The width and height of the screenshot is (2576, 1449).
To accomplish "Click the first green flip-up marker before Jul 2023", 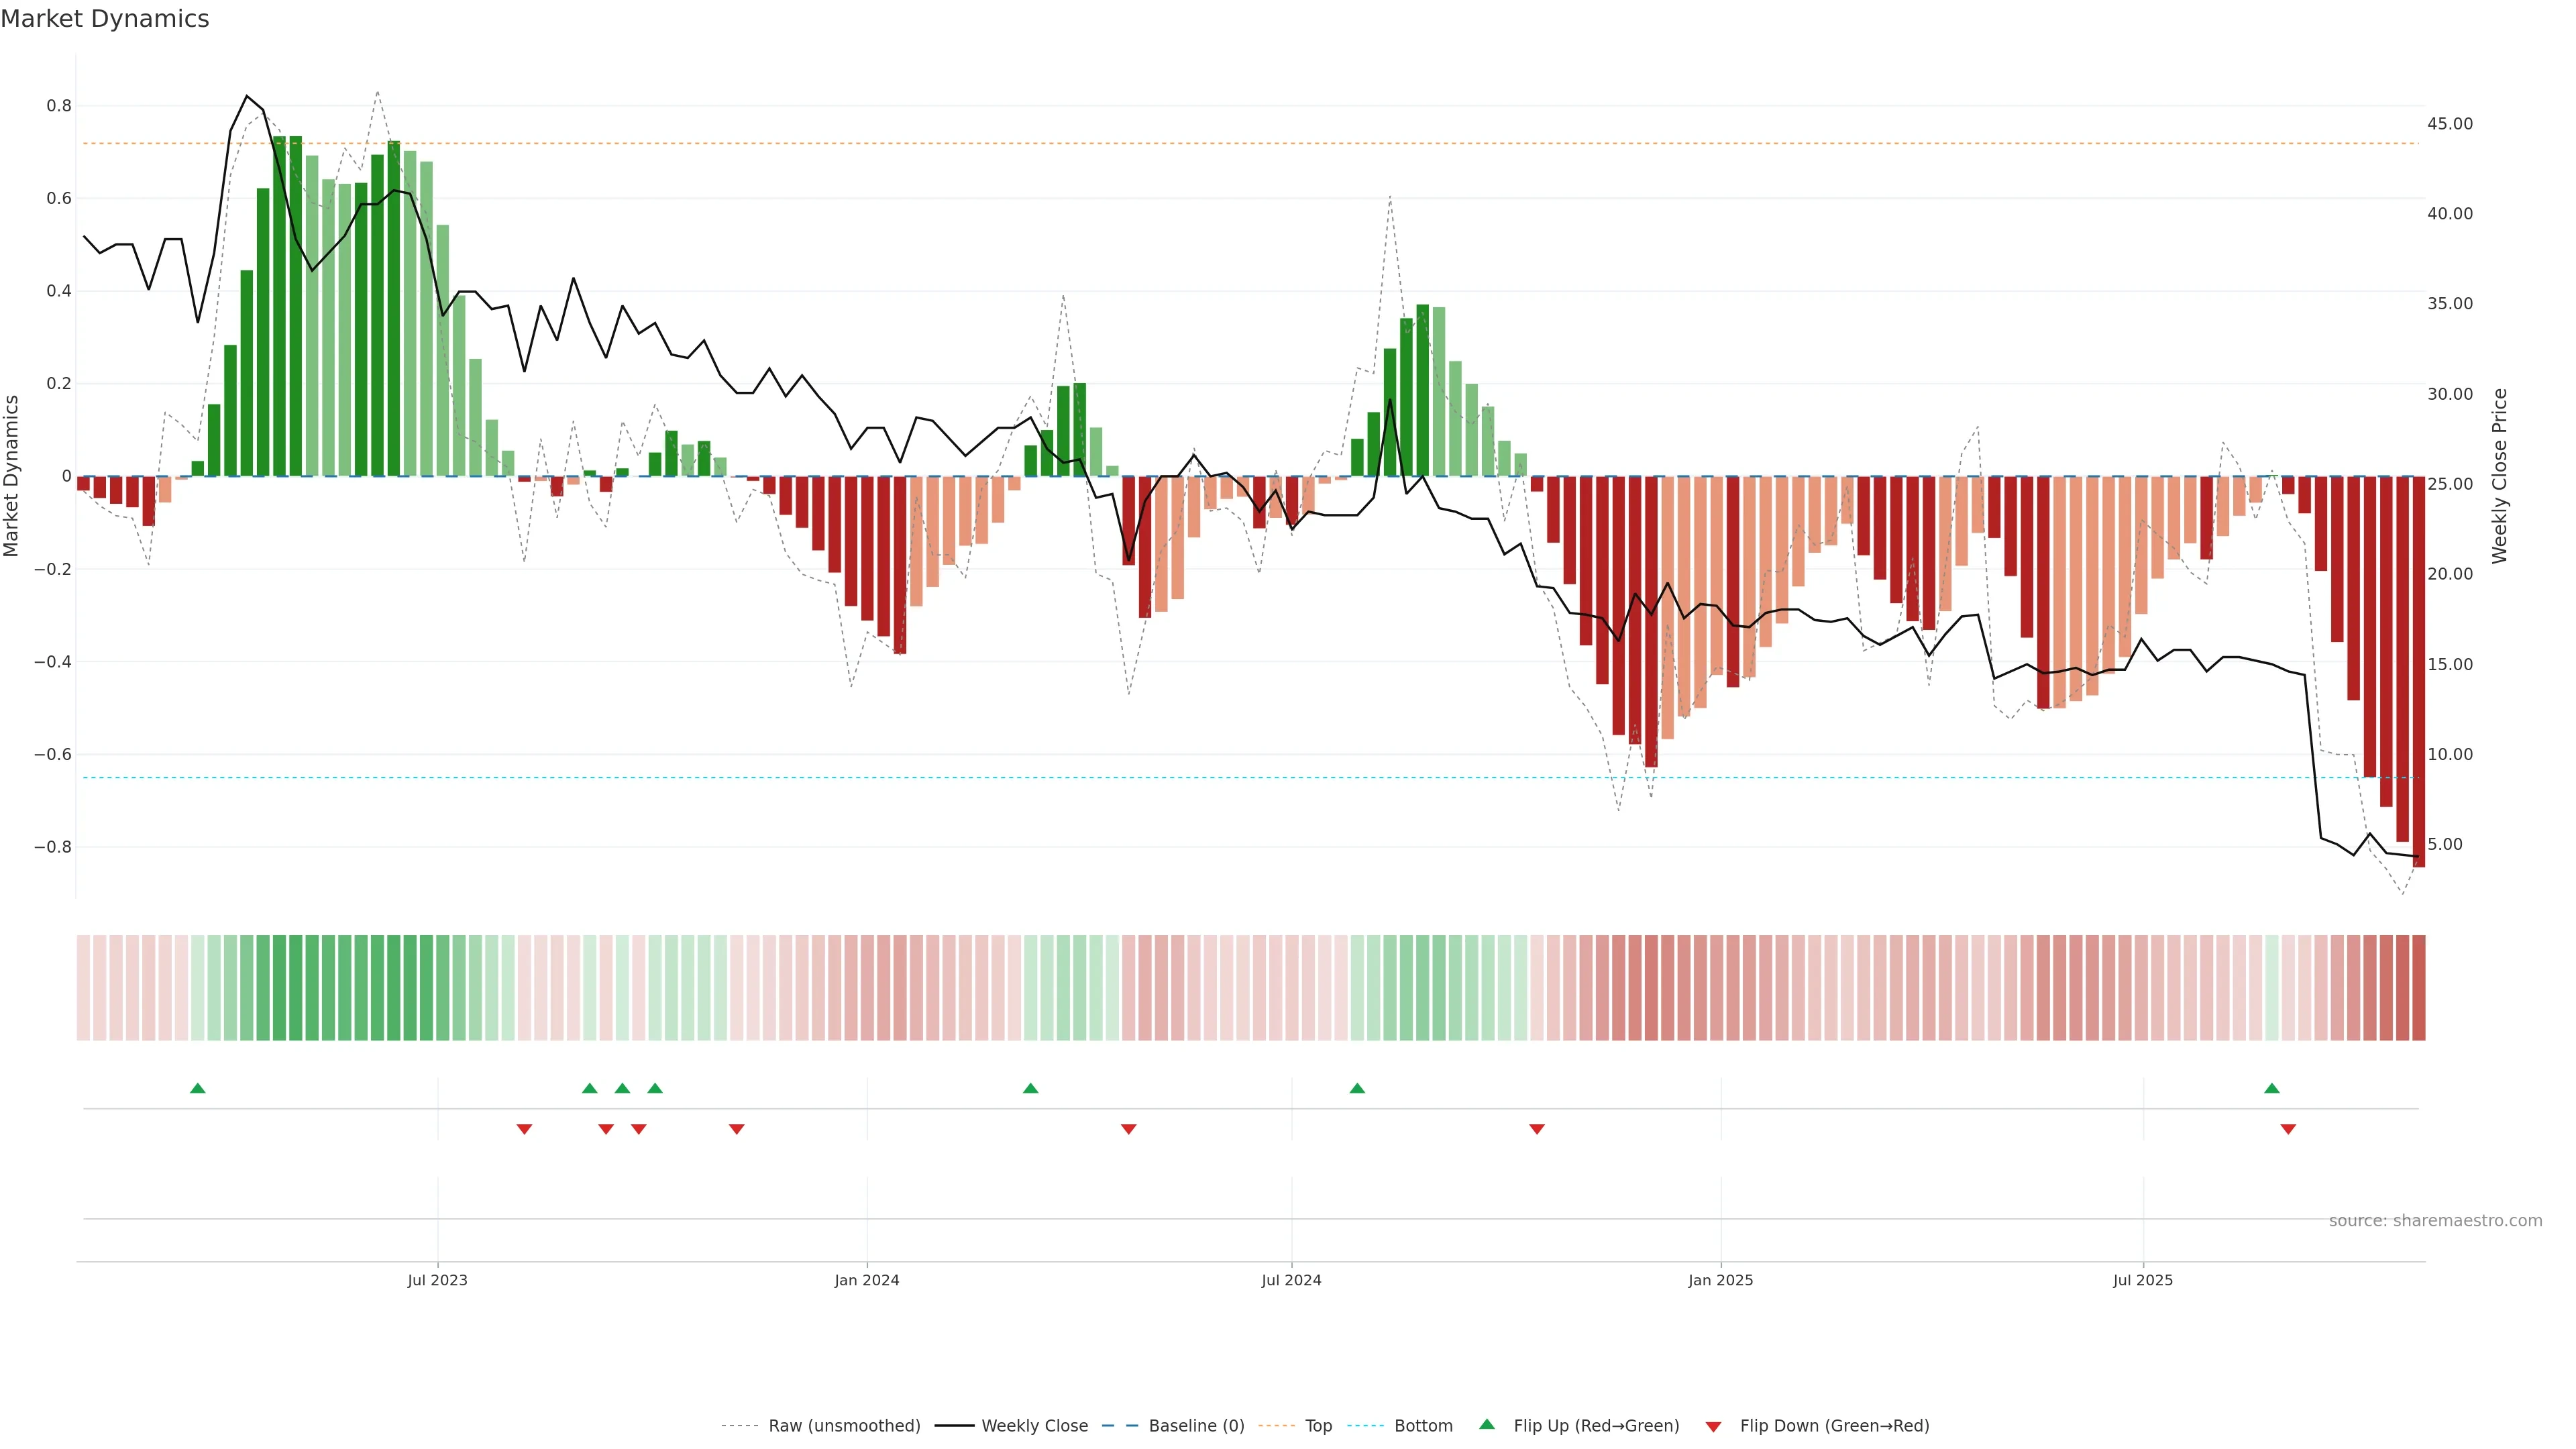I will click(198, 1088).
